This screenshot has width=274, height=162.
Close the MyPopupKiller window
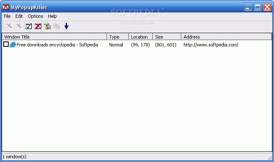(x=267, y=7)
